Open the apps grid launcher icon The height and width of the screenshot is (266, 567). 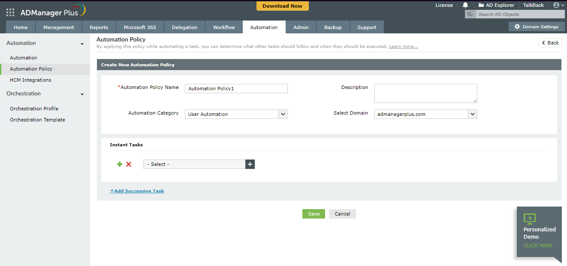[x=10, y=12]
